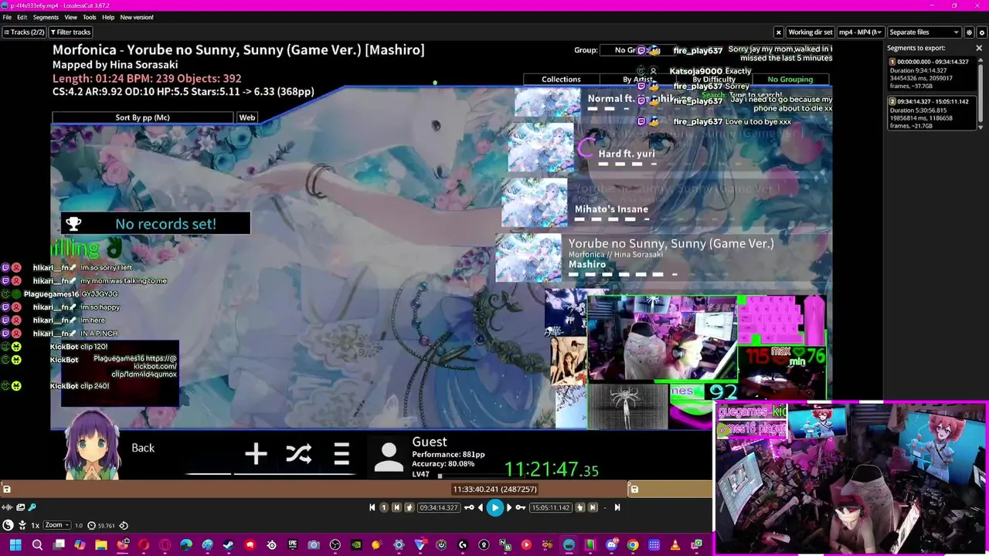
Task: Click the Tracks (2/2) button
Action: [24, 32]
